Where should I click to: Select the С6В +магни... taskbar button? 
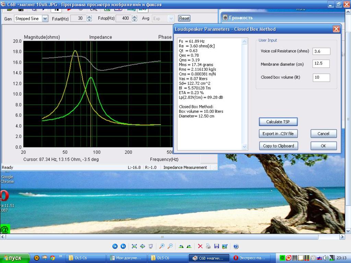pyautogui.click(x=209, y=258)
